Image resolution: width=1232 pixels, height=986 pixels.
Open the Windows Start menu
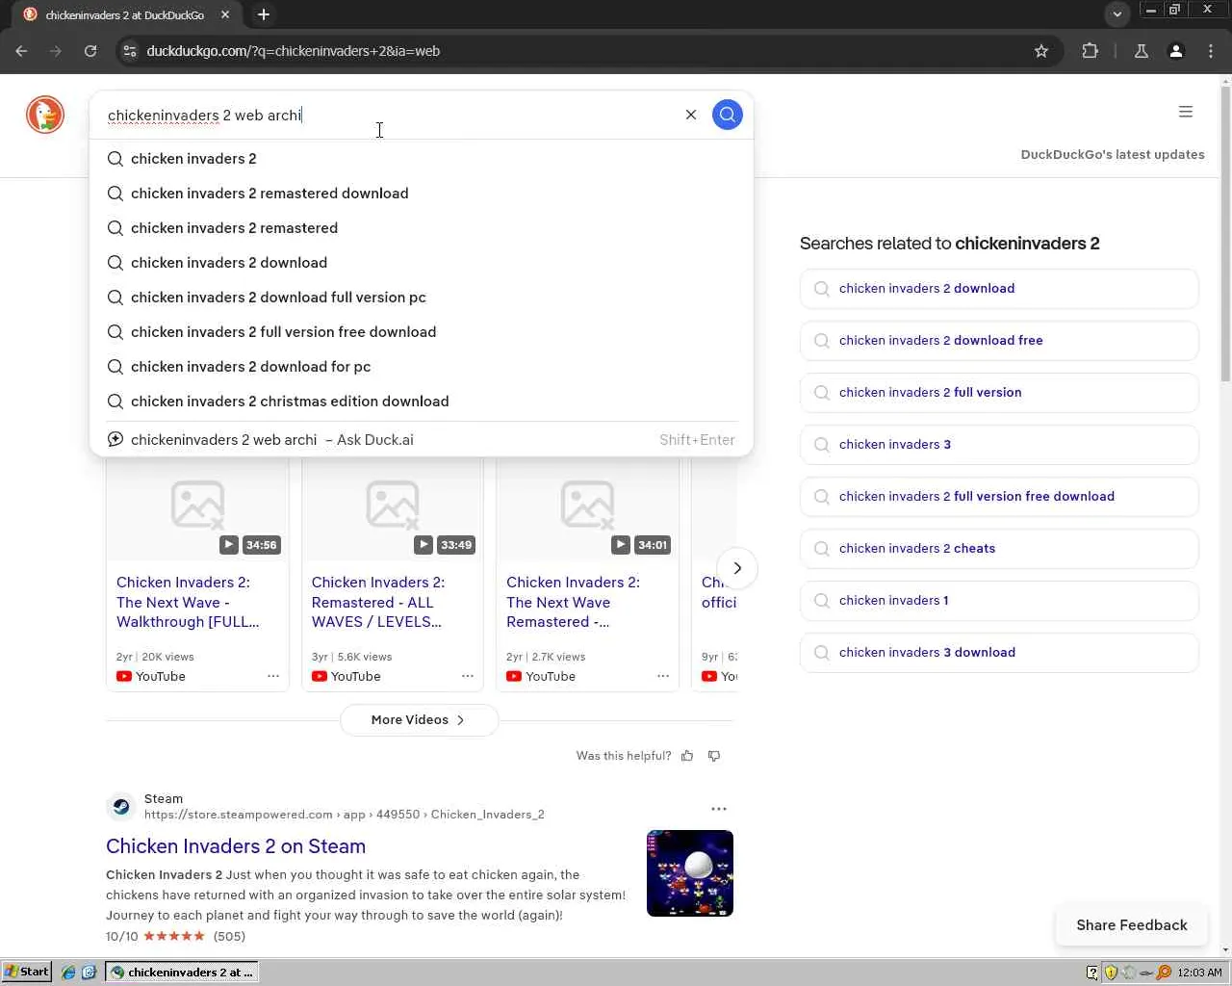point(27,973)
